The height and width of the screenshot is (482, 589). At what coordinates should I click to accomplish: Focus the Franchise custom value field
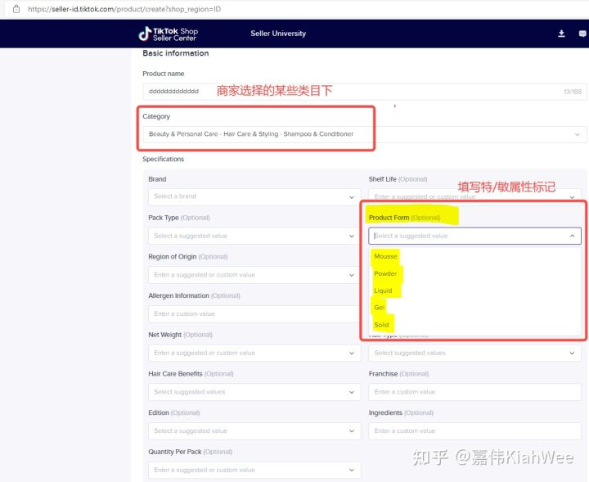(474, 392)
